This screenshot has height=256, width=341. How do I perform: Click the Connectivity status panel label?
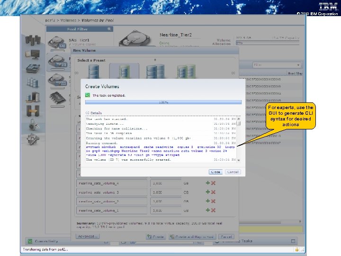pyautogui.click(x=46, y=241)
